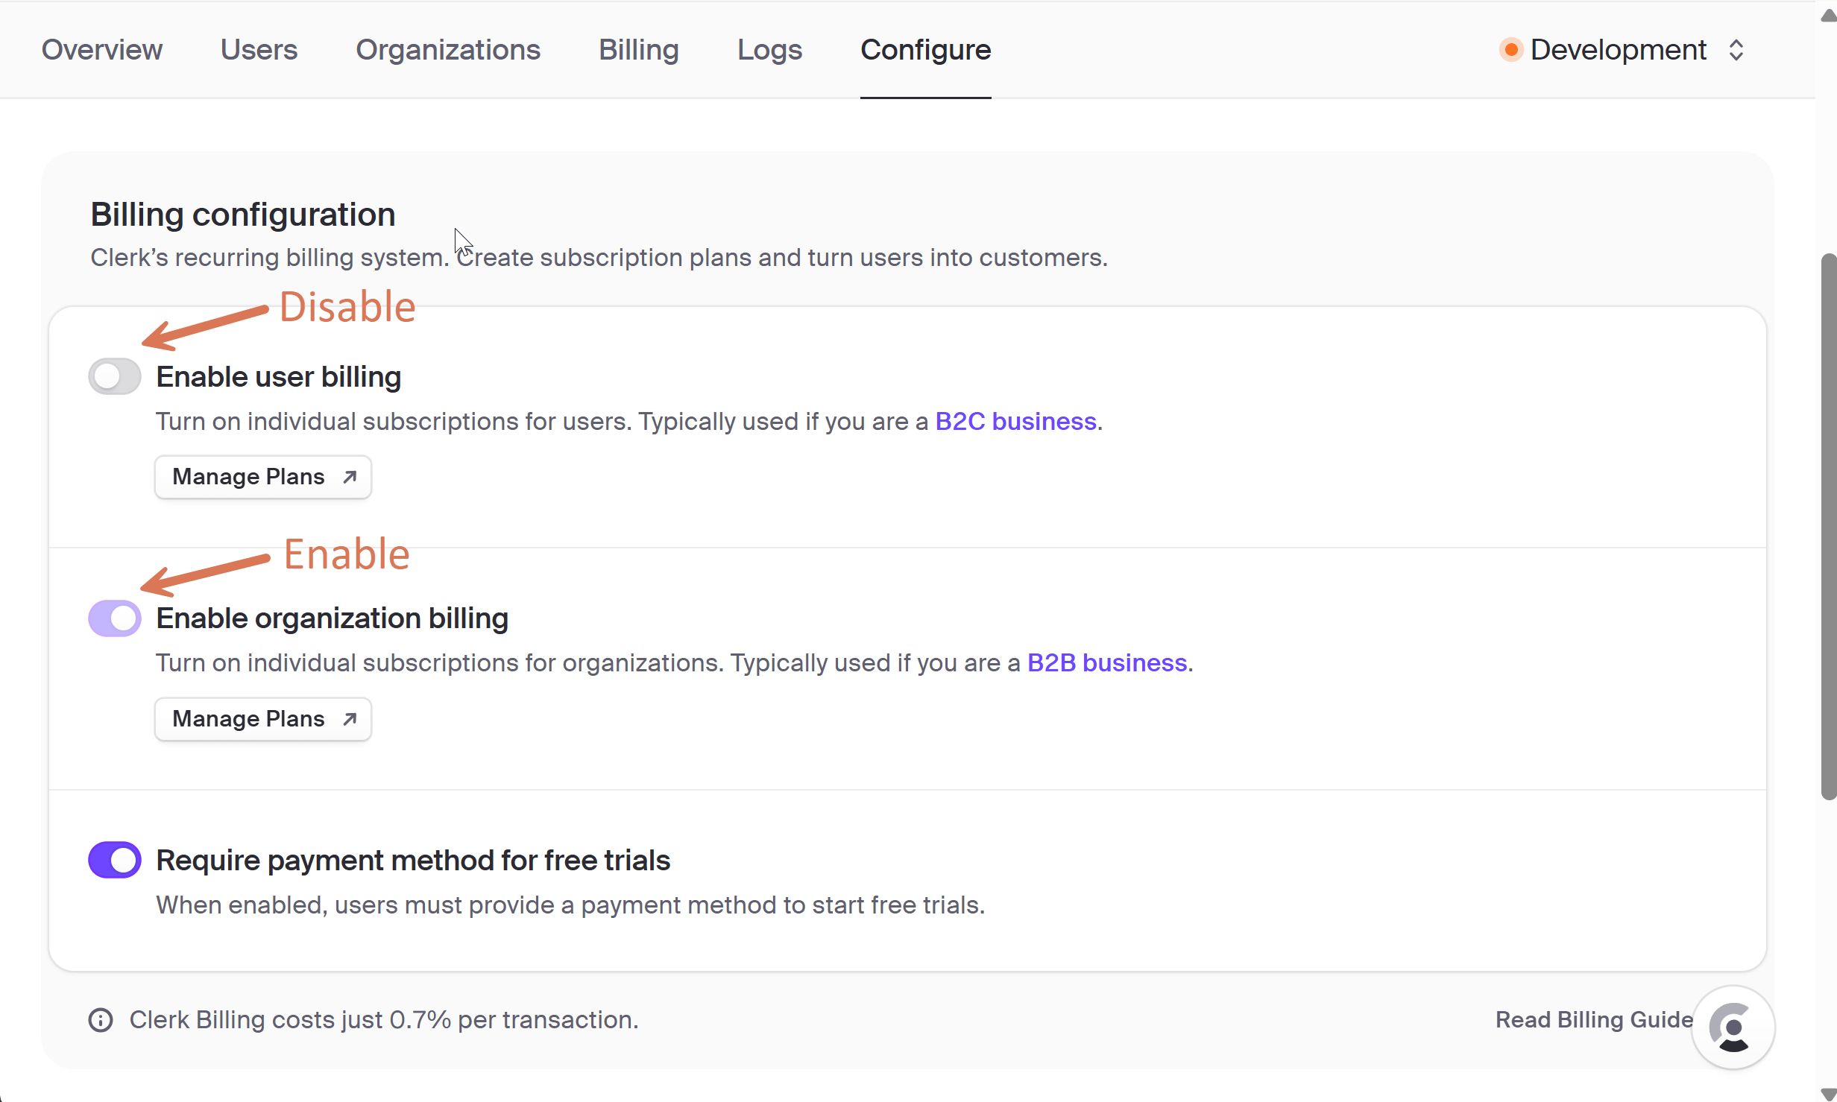The height and width of the screenshot is (1102, 1837).
Task: Toggle the Enable user billing switch
Action: coord(115,376)
